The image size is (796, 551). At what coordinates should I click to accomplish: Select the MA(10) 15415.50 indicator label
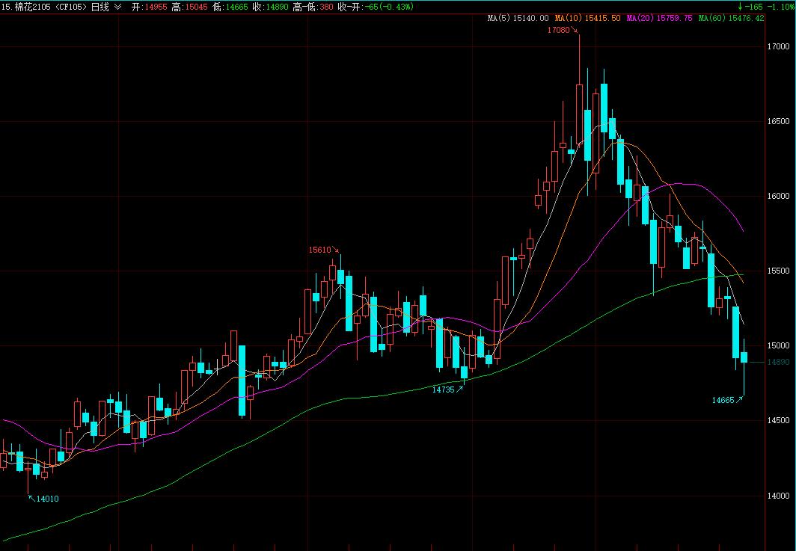coord(587,18)
